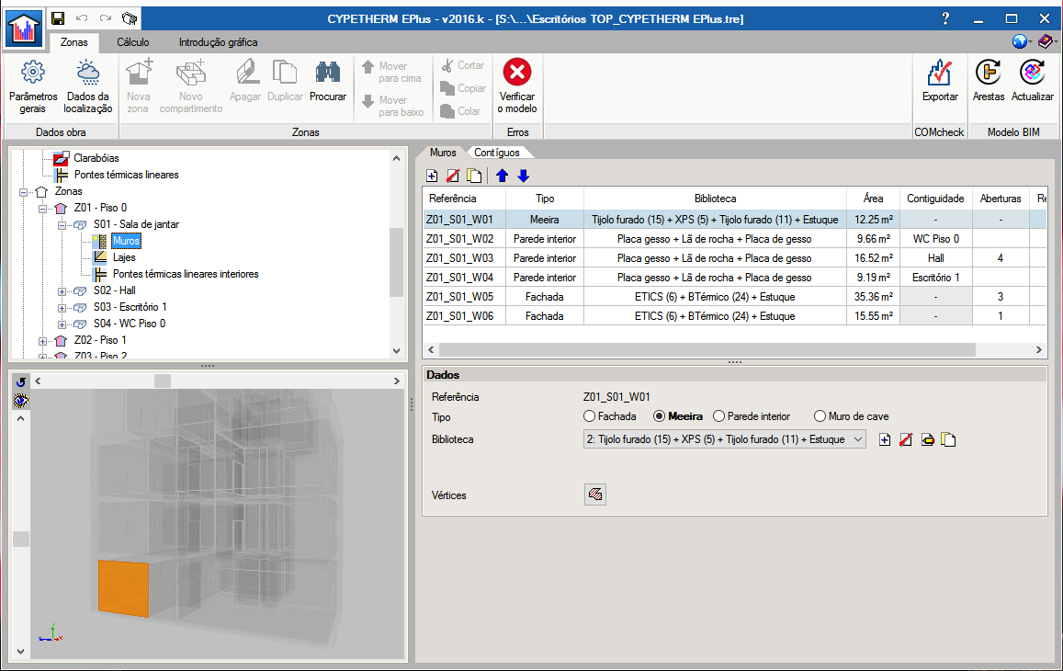Move wall row down with blue arrow

pos(524,176)
